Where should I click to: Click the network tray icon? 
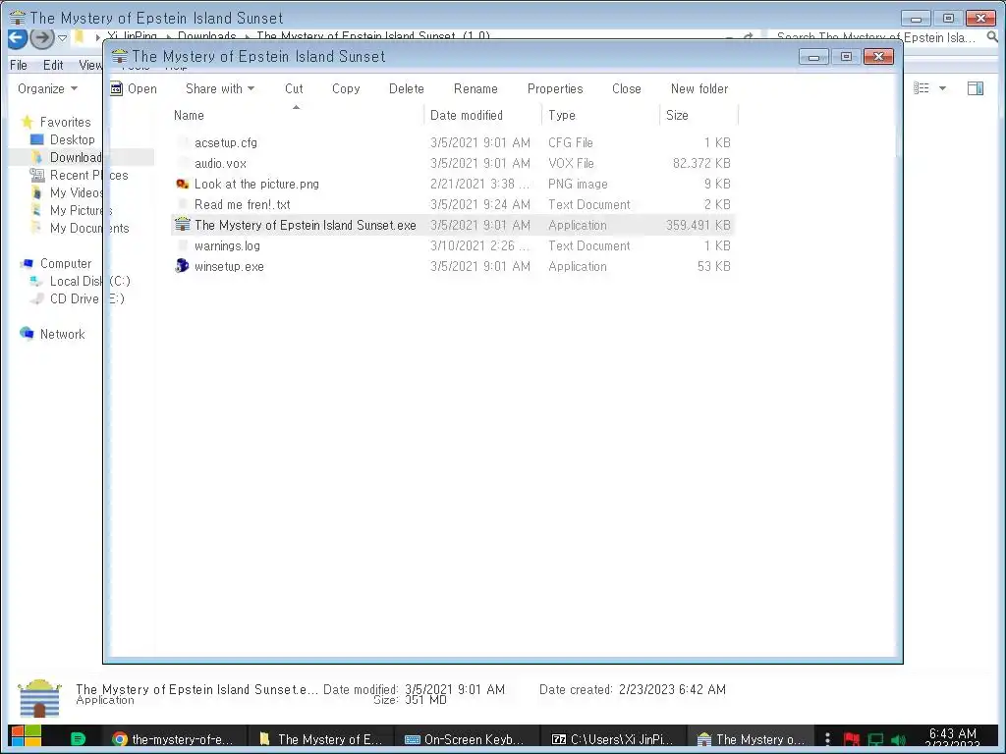click(875, 739)
